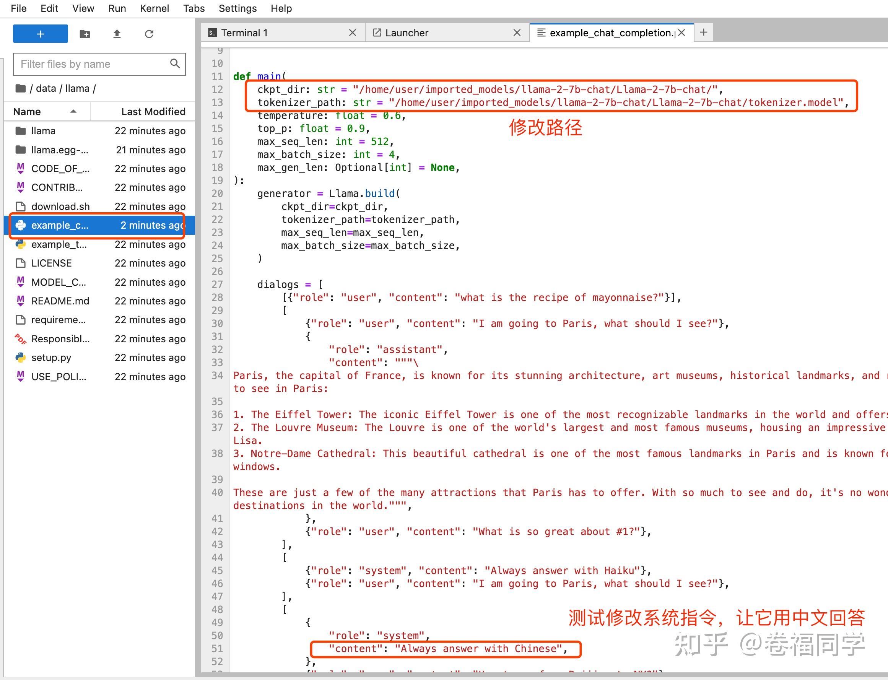Click the file icon of requireme... file

tap(21, 320)
